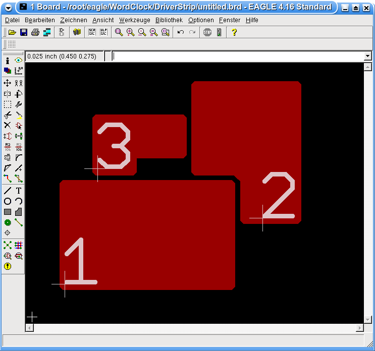Select the Show eye tool
This screenshot has width=375, height=351.
18,60
